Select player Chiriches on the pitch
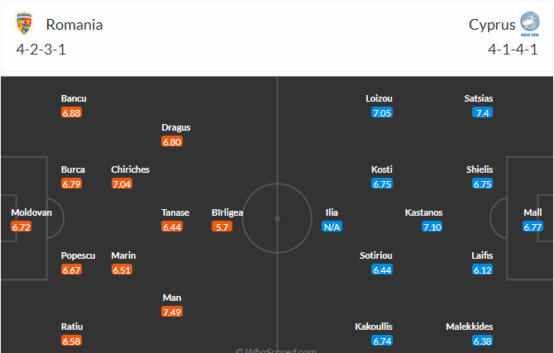 131,169
